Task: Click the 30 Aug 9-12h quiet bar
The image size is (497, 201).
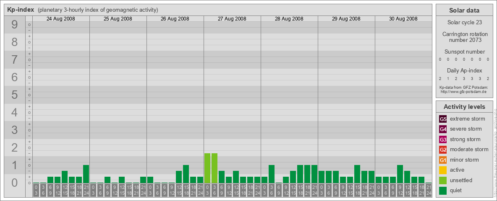Action: click(x=400, y=174)
